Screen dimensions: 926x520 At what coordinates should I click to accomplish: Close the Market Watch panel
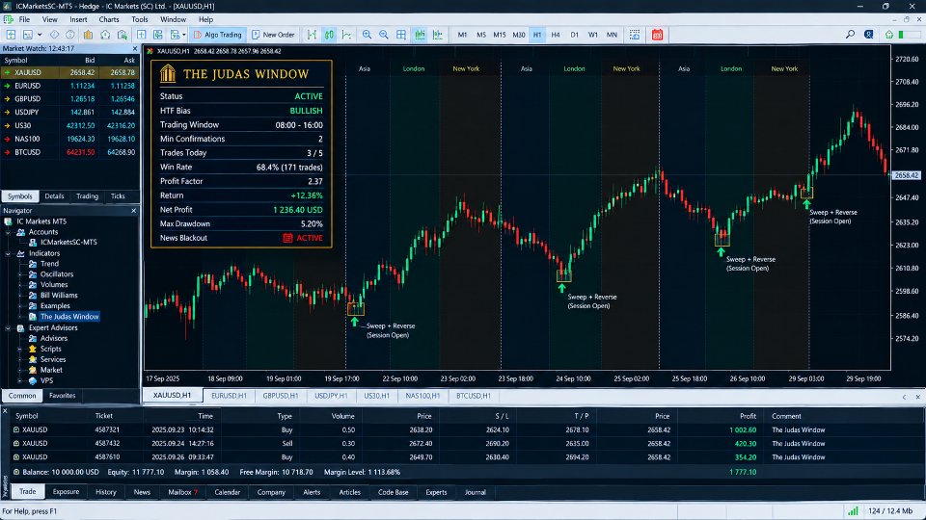[134, 48]
